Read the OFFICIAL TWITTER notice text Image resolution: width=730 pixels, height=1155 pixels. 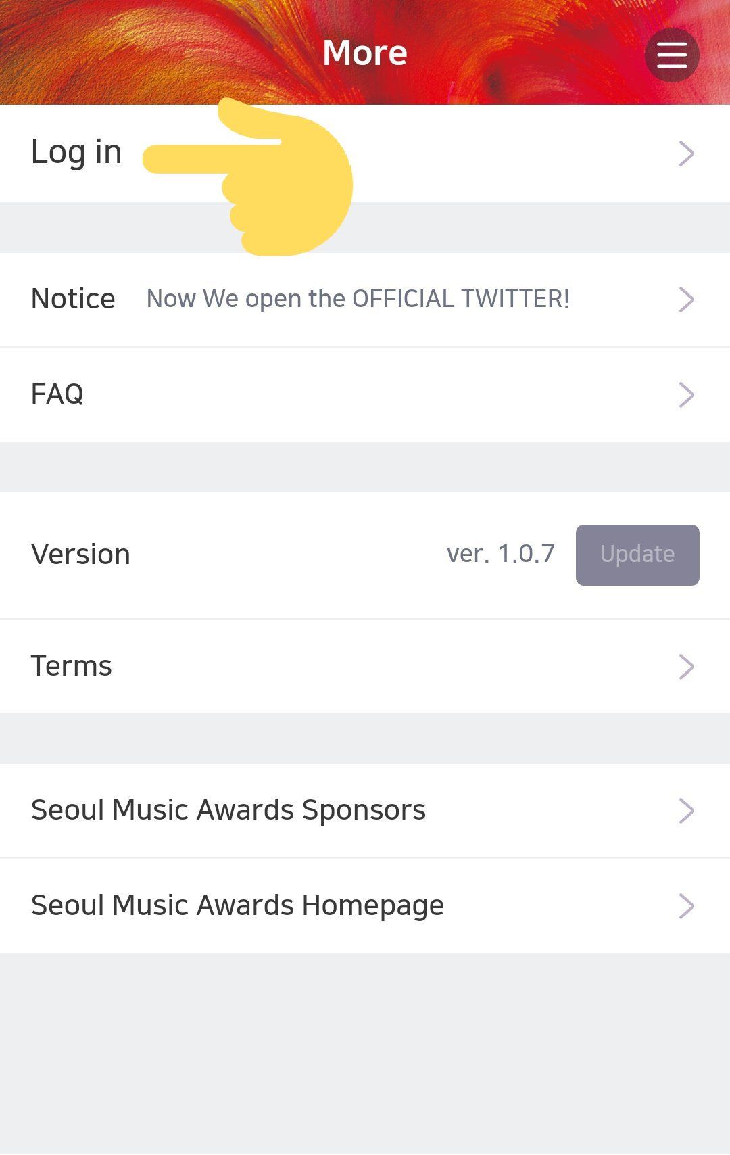tap(358, 299)
